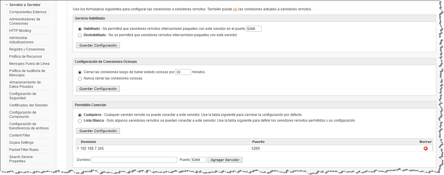Select the Habilitado radio option

tap(80, 29)
